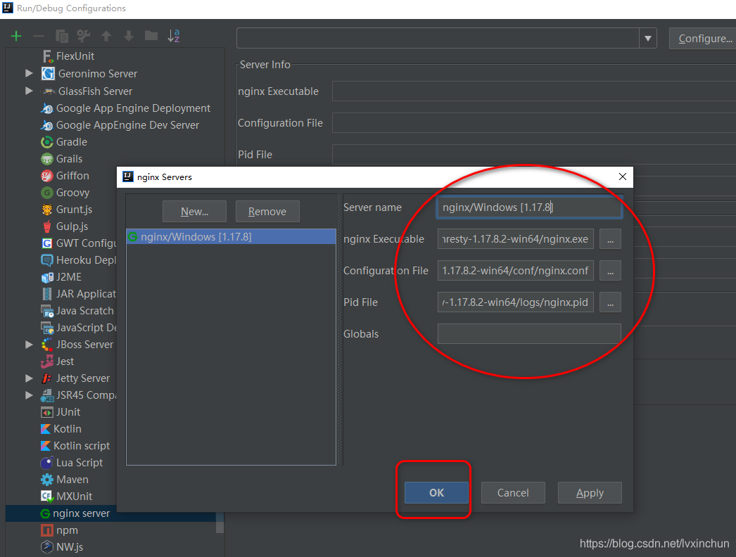The height and width of the screenshot is (557, 736).
Task: Click the JUnit icon
Action: (x=47, y=412)
